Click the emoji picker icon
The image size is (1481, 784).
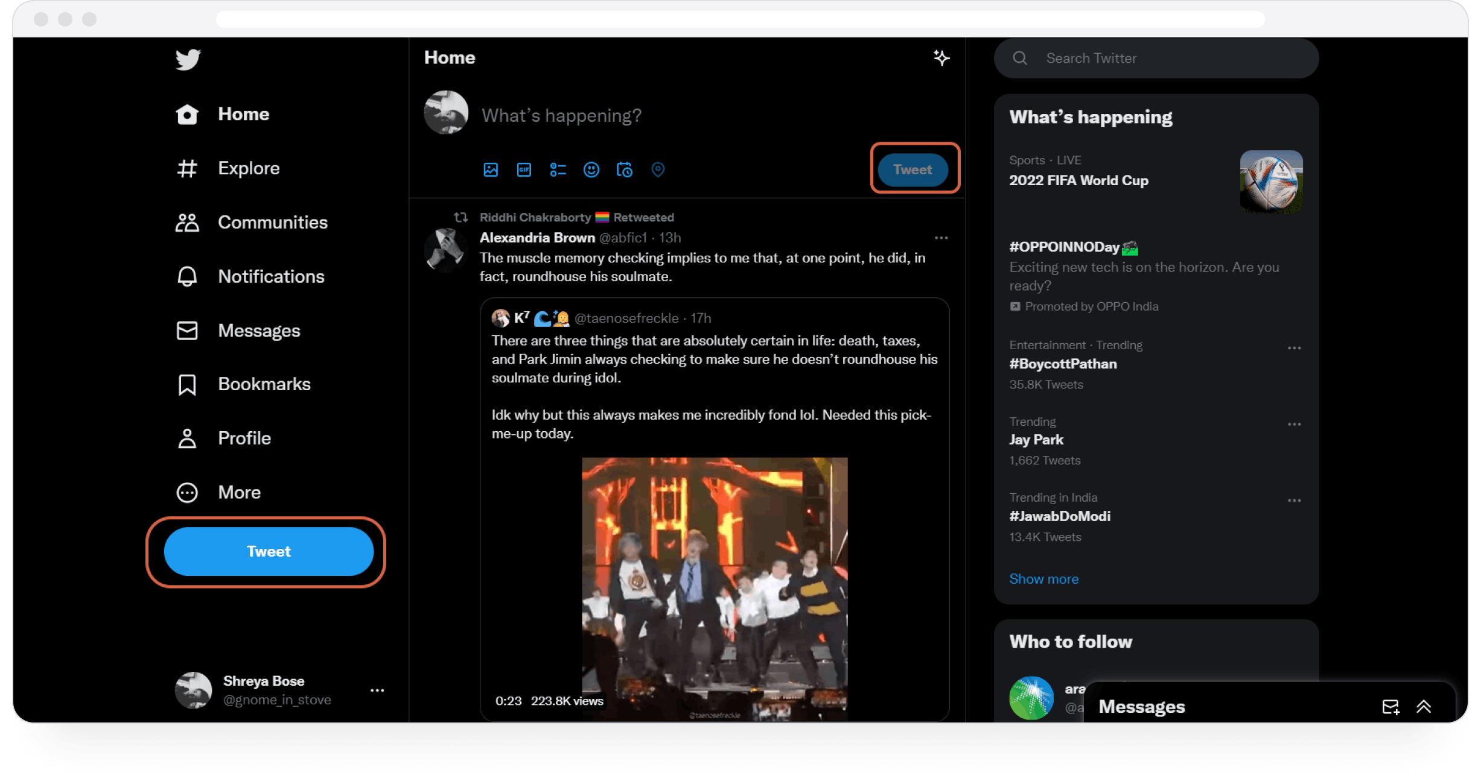591,170
